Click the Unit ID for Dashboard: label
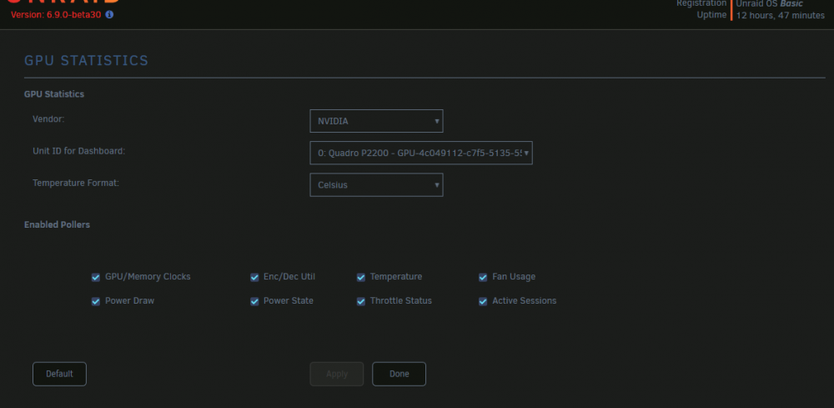This screenshot has height=408, width=834. tap(78, 150)
